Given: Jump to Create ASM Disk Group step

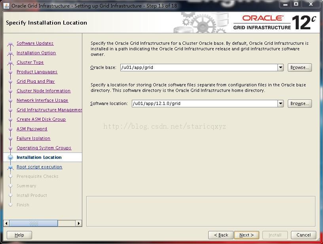Looking at the screenshot, I should click(41, 119).
